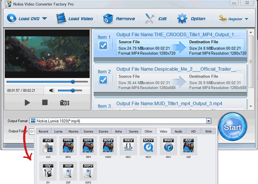The image size is (258, 184).
Task: Click the video seek progress slider
Action: tap(47, 82)
